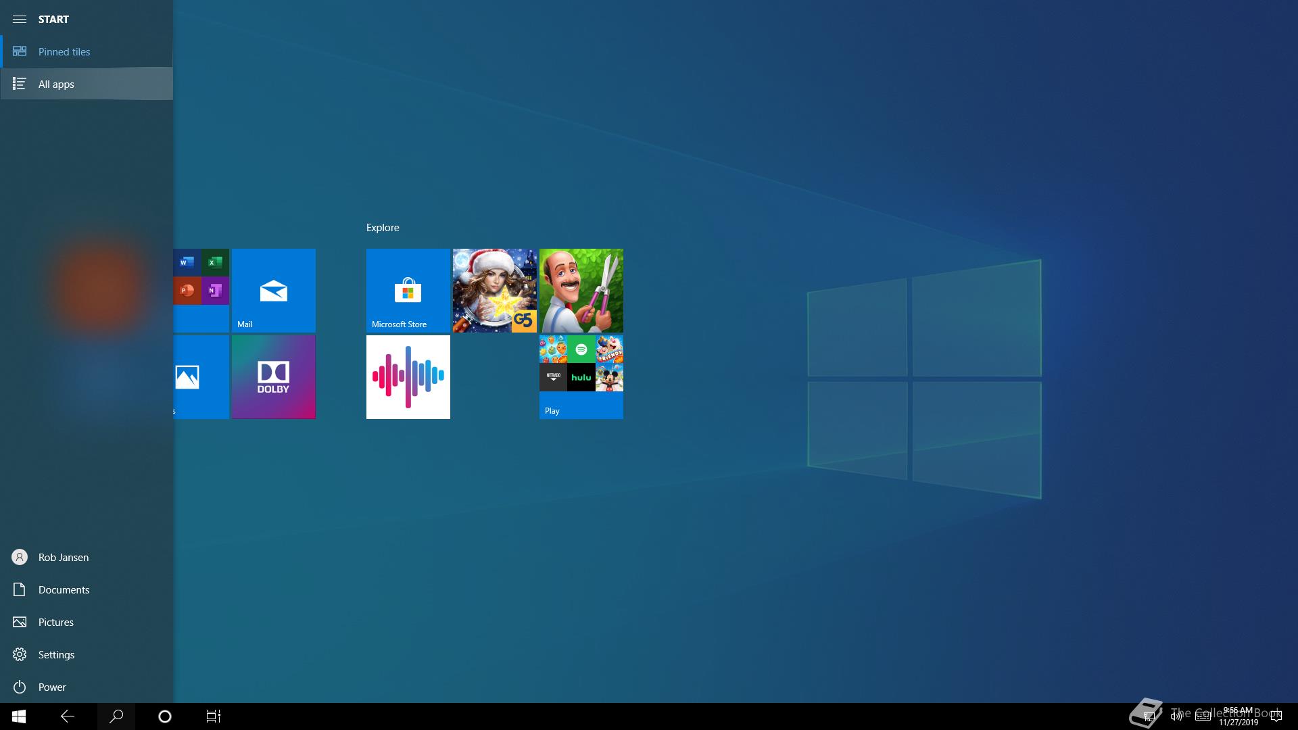Open the Action Center notifications icon
This screenshot has width=1298, height=730.
pos(1276,716)
